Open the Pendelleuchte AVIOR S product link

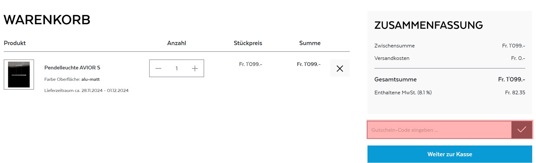72,67
